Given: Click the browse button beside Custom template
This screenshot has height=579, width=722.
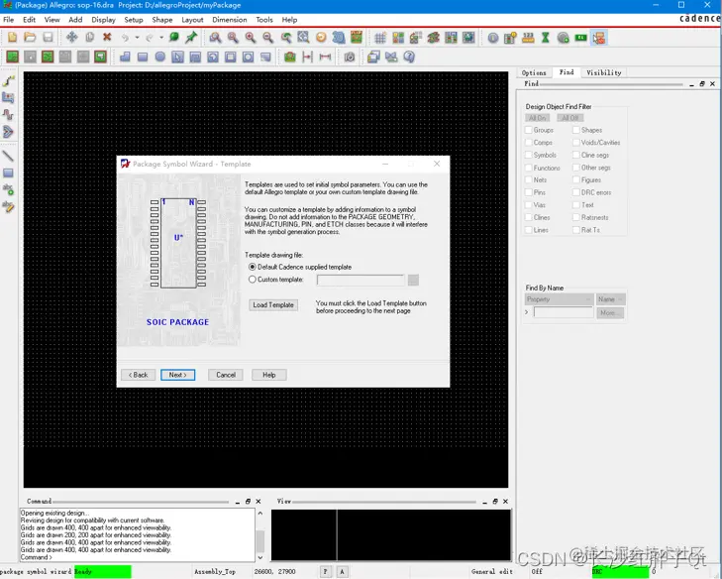Looking at the screenshot, I should (x=413, y=280).
